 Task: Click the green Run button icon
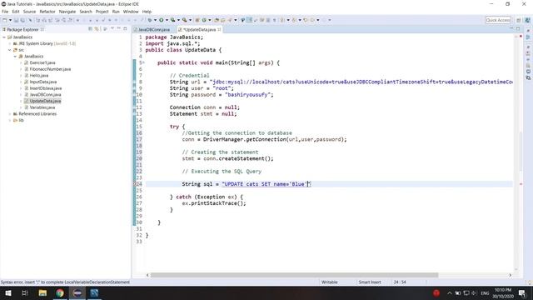(x=162, y=20)
